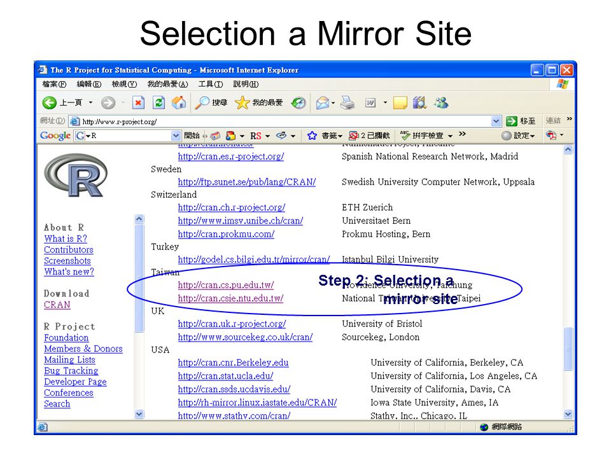Click the grey Forward arrow button
Image resolution: width=611 pixels, height=458 pixels.
coord(108,103)
